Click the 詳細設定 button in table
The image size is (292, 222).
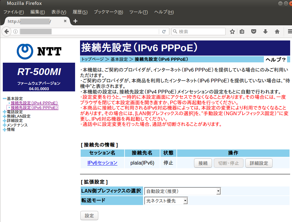259,163
